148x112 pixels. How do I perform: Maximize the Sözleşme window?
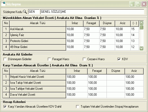tap(138, 4)
